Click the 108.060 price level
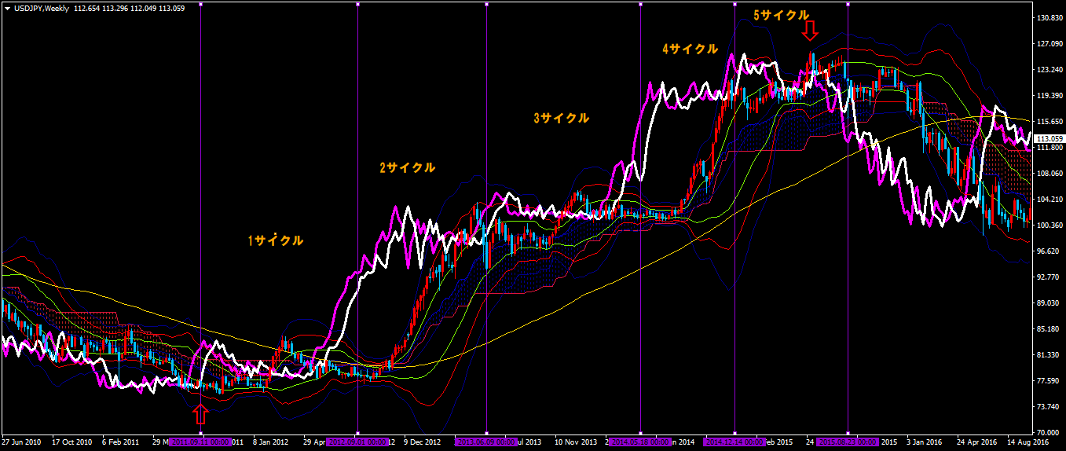 (x=1048, y=173)
